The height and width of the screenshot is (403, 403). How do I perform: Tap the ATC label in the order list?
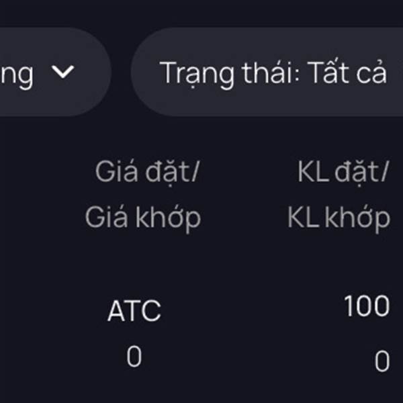pos(134,311)
